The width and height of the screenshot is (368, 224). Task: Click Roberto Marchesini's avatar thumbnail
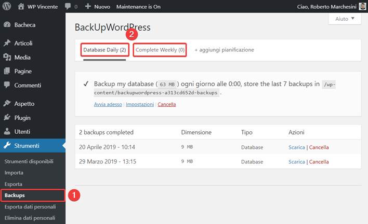pyautogui.click(x=362, y=6)
